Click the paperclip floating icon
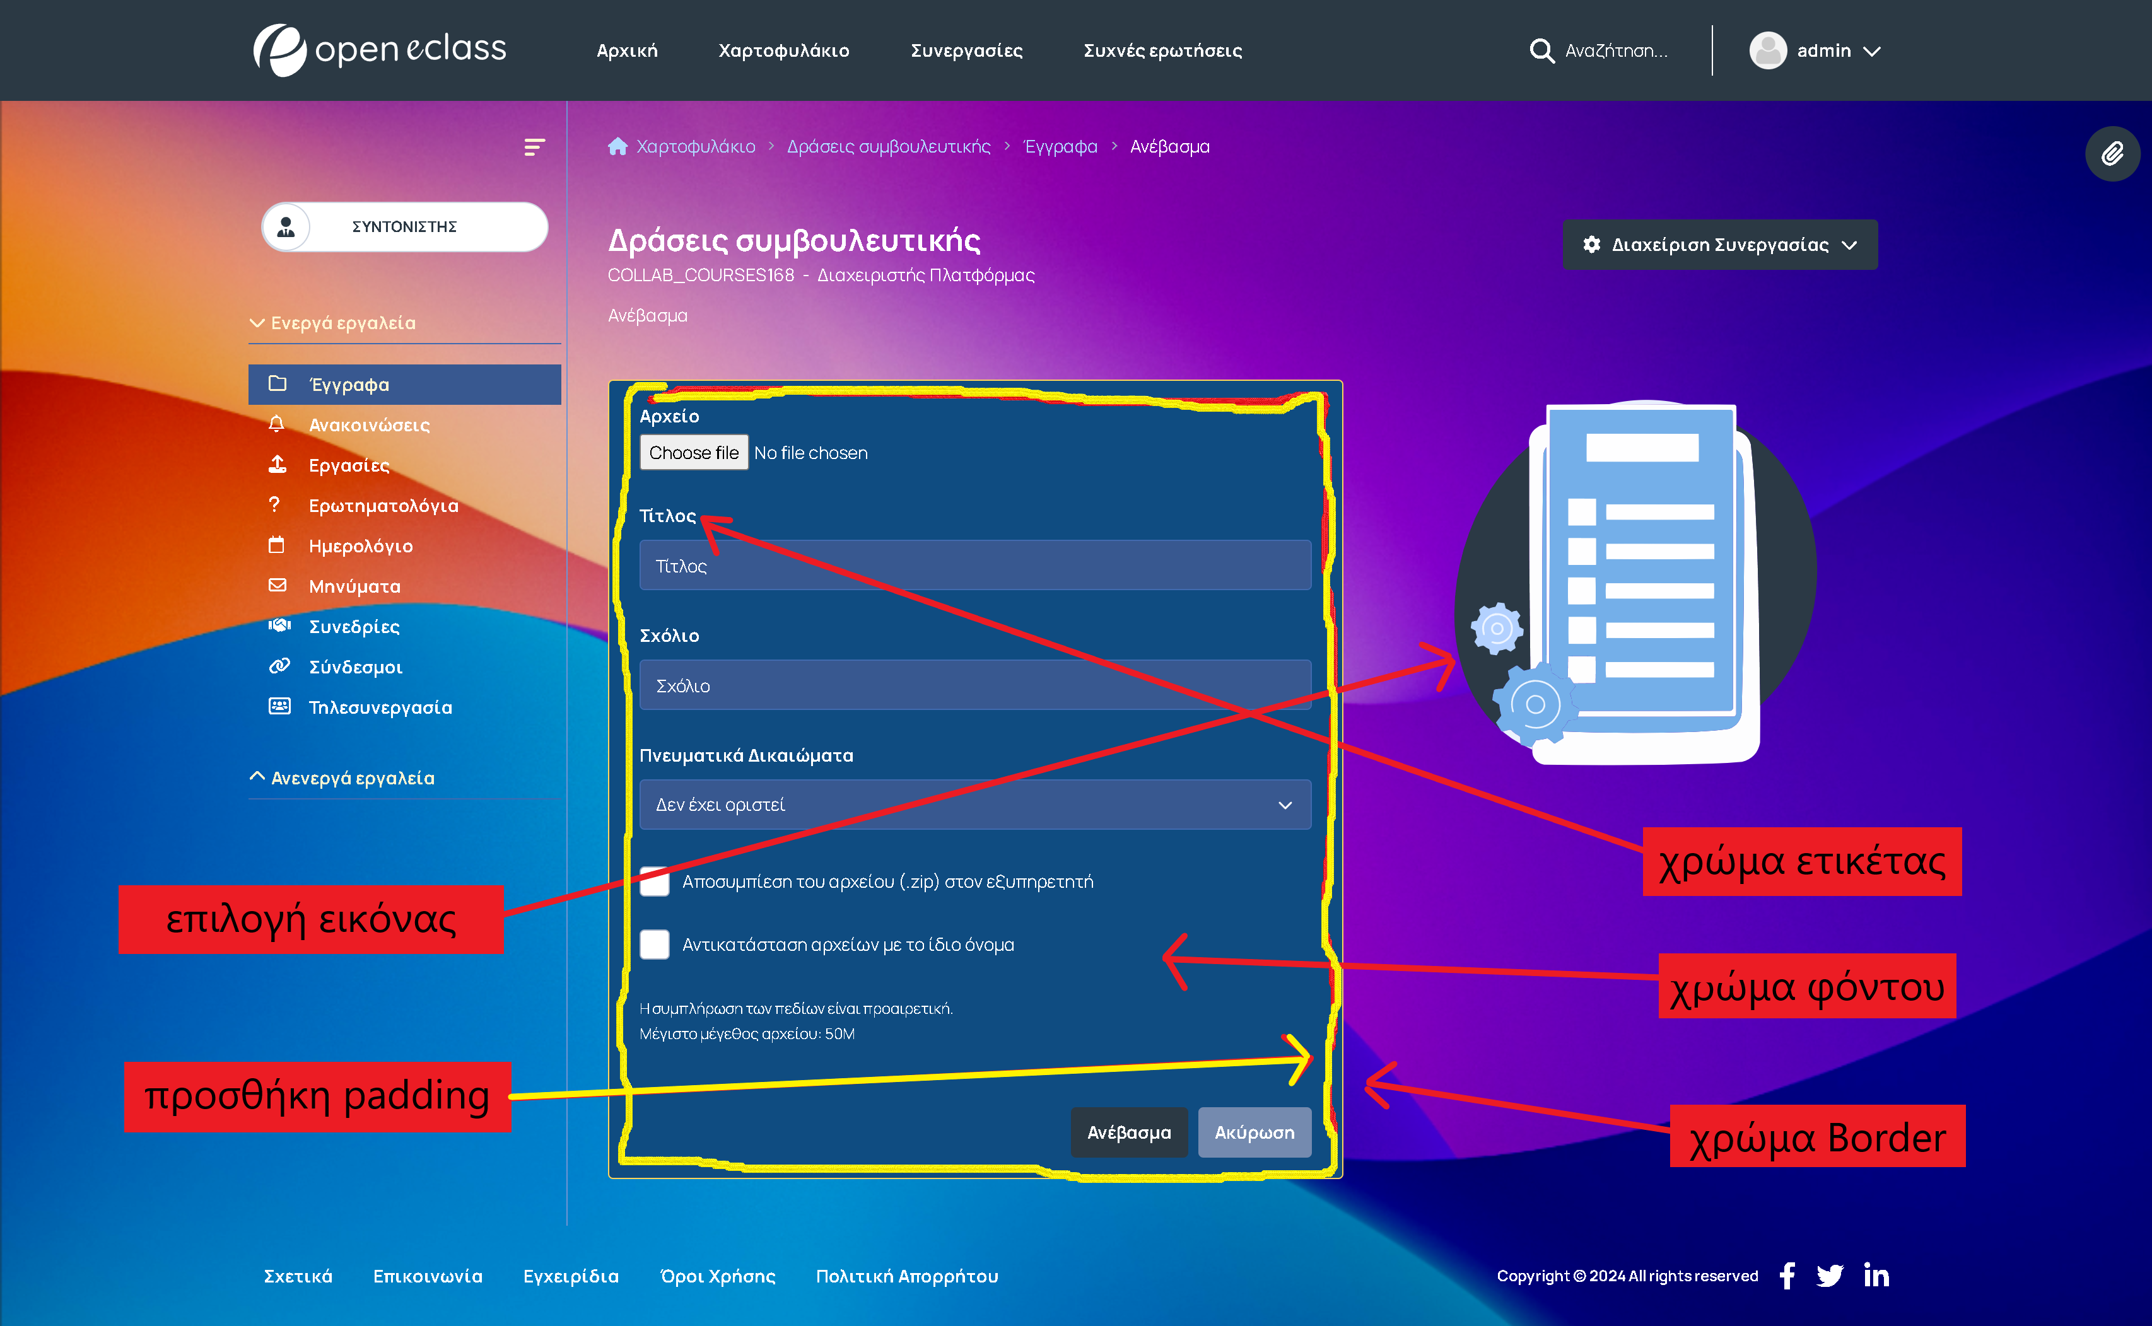 [x=2112, y=154]
